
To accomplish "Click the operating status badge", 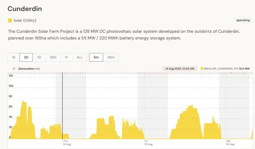I will click(243, 21).
